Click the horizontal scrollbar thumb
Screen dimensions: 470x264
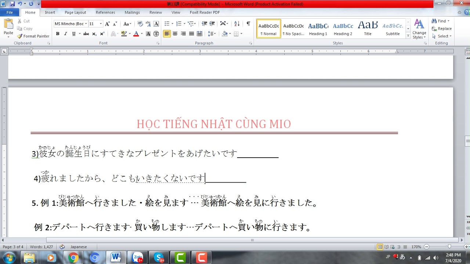[252, 240]
